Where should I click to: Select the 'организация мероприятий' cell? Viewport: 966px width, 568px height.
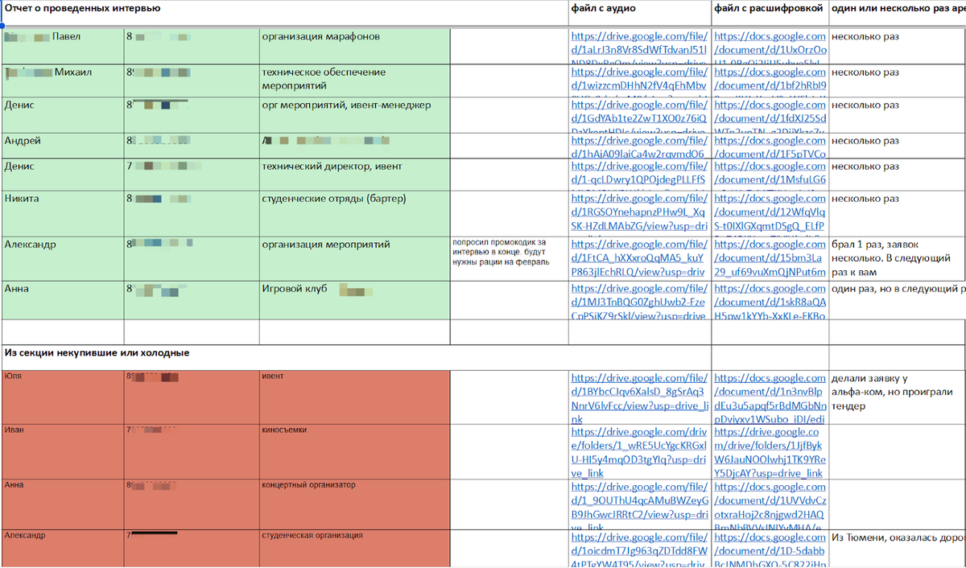tap(354, 258)
